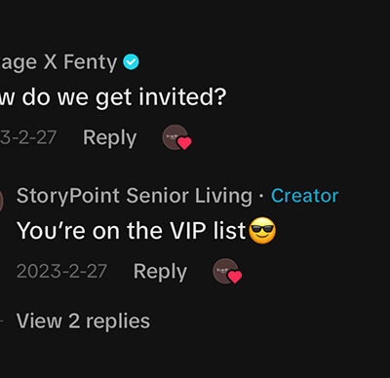This screenshot has width=390, height=378.
Task: Click the sunglasses face emoji
Action: (262, 231)
